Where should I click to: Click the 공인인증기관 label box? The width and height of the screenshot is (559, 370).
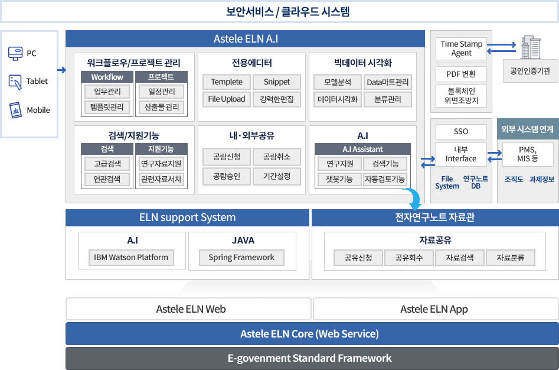pyautogui.click(x=531, y=71)
